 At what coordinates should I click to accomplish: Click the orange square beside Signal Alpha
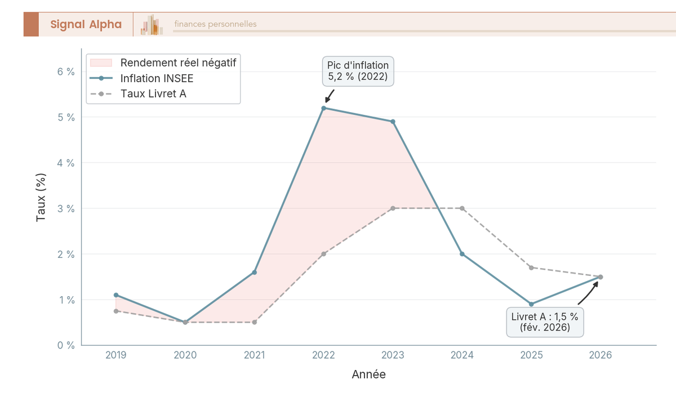(31, 24)
